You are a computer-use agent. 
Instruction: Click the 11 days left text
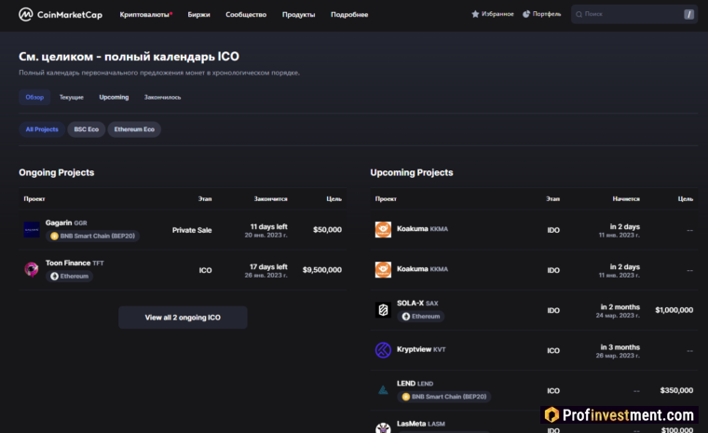coord(268,226)
